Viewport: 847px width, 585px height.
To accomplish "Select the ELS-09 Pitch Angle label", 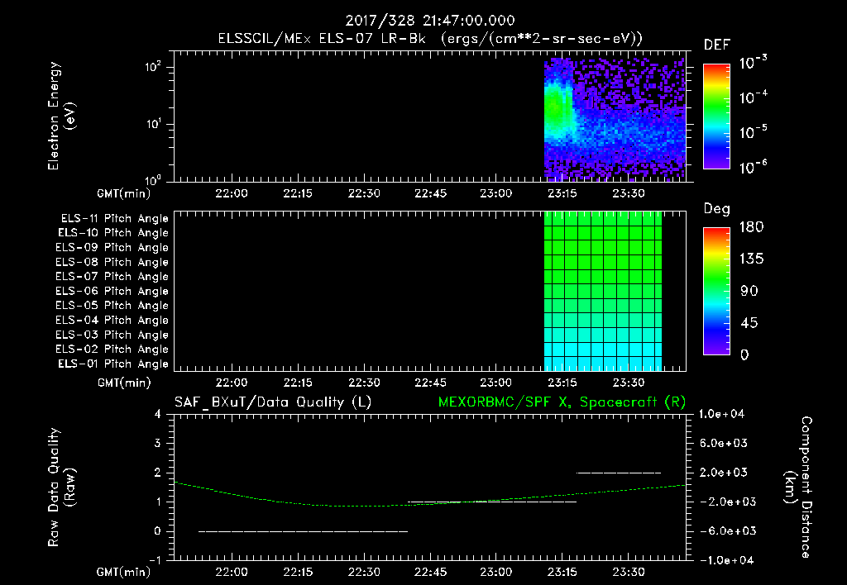I will click(x=112, y=248).
